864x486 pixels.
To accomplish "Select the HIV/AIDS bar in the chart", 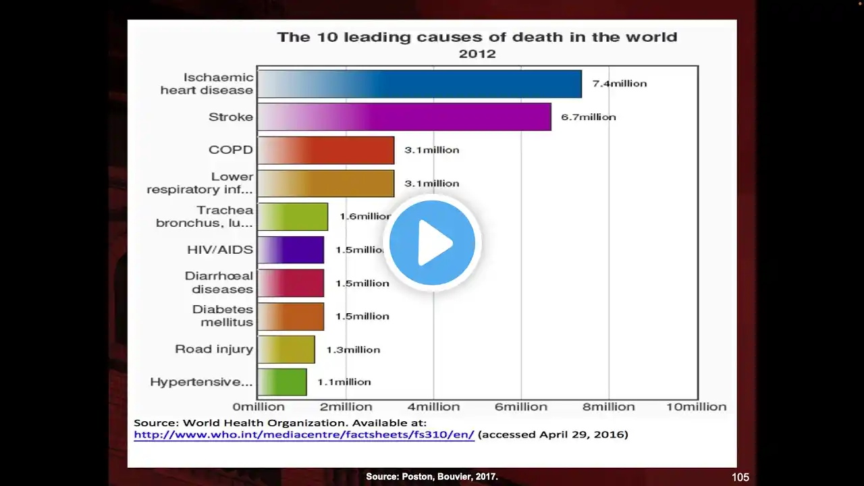I will point(291,250).
